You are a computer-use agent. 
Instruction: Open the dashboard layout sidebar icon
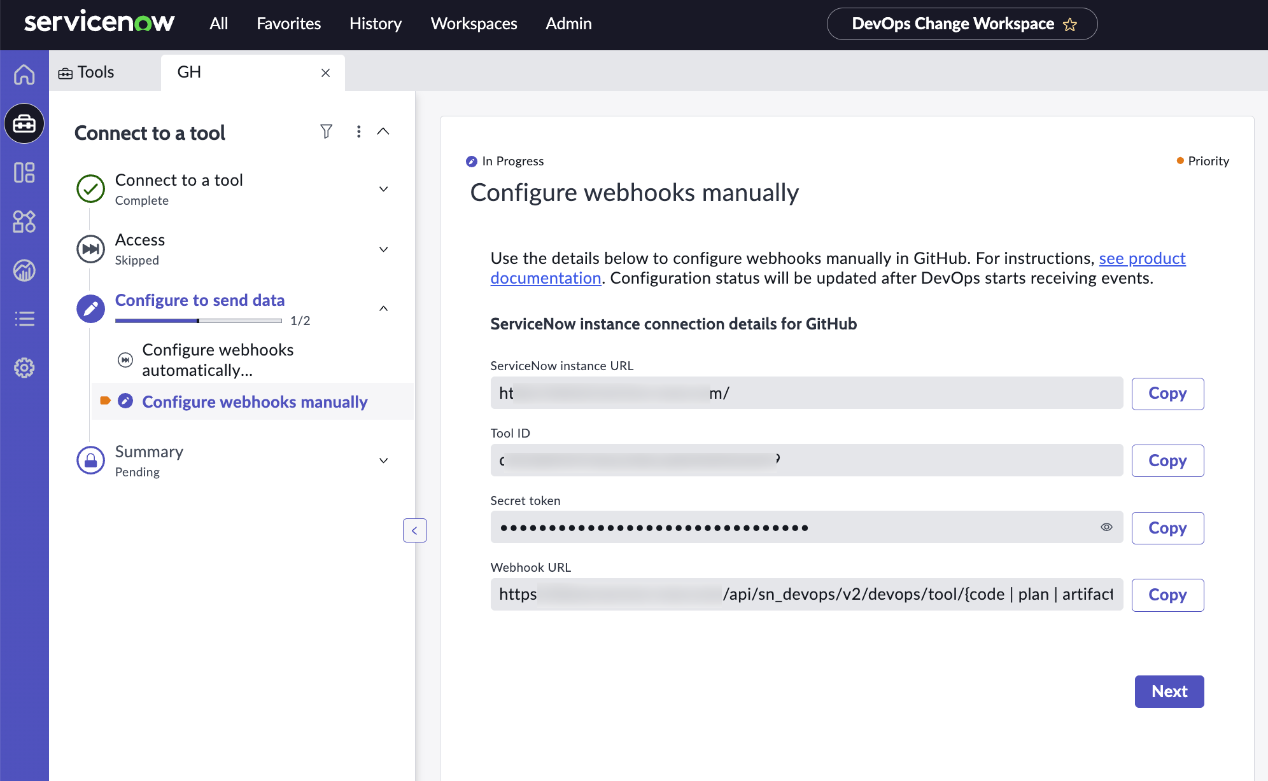tap(24, 172)
